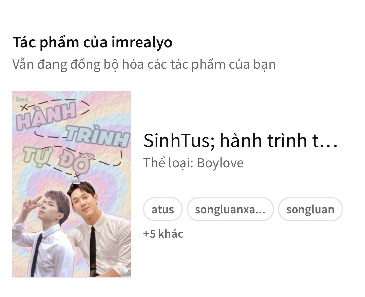
Task: Click the X mark beside the Start label
Action: click(24, 107)
